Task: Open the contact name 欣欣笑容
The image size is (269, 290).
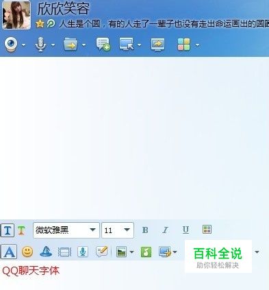Action: click(x=64, y=9)
